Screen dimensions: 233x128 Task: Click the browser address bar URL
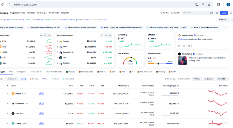click(x=25, y=5)
